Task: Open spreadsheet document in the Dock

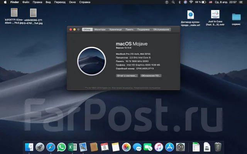Action: (x=196, y=147)
